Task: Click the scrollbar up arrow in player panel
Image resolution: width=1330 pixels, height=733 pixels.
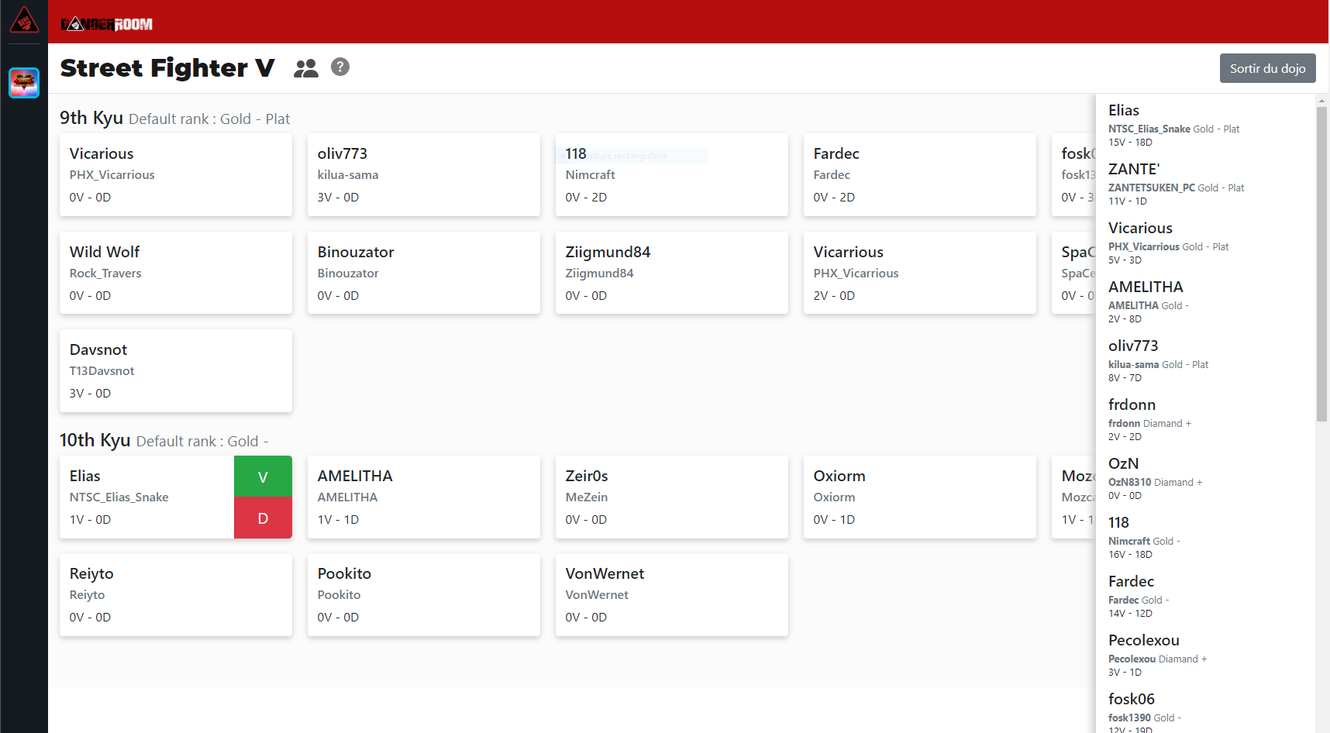Action: click(1322, 101)
